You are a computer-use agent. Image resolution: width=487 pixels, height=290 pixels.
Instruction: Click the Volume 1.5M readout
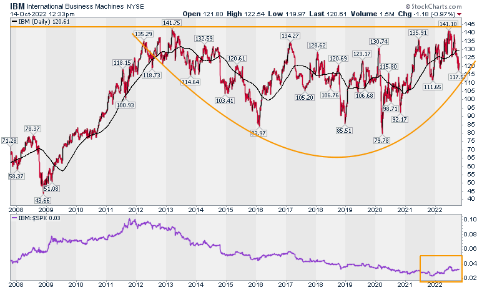[372, 14]
